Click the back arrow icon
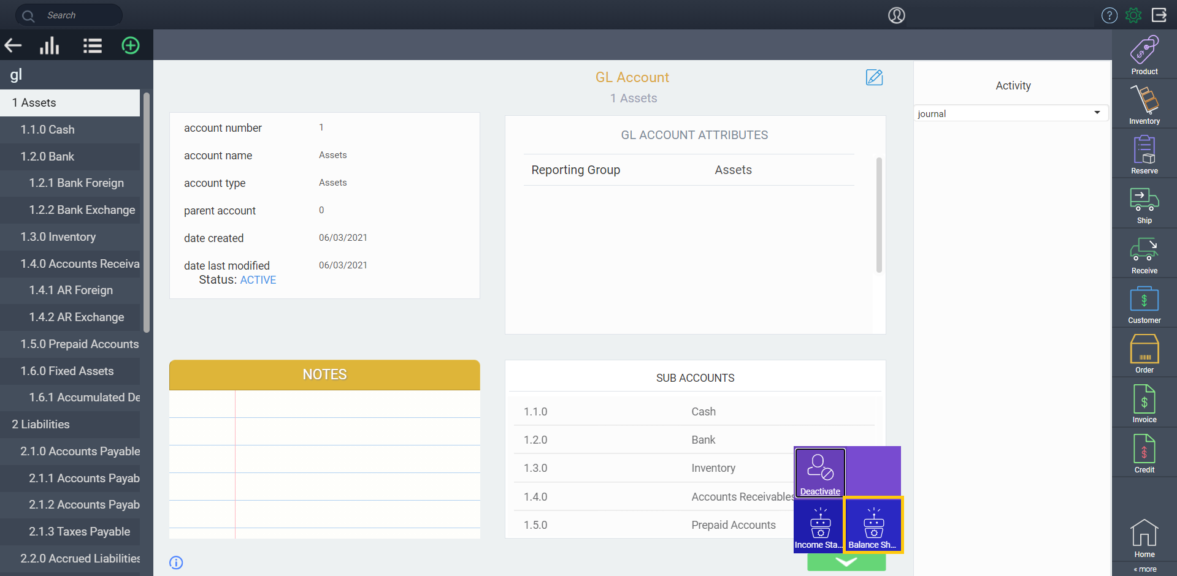Screen dimensions: 1177x576 point(13,45)
